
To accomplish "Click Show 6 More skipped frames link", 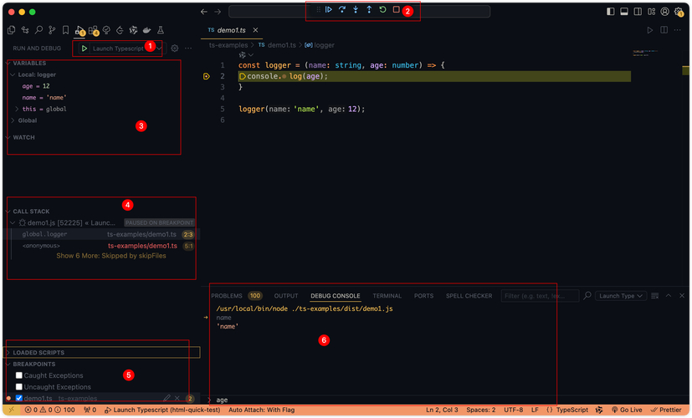I will click(x=110, y=256).
